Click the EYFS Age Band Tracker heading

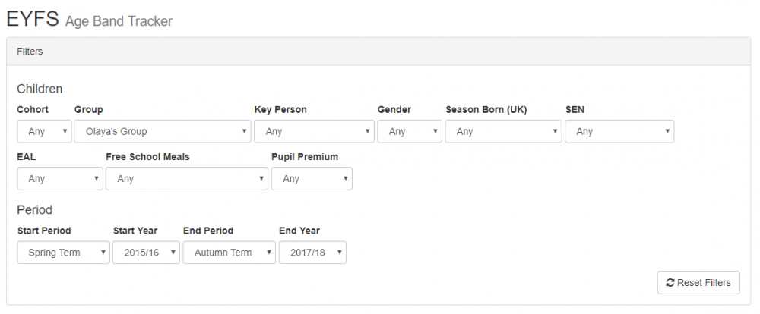pyautogui.click(x=90, y=20)
